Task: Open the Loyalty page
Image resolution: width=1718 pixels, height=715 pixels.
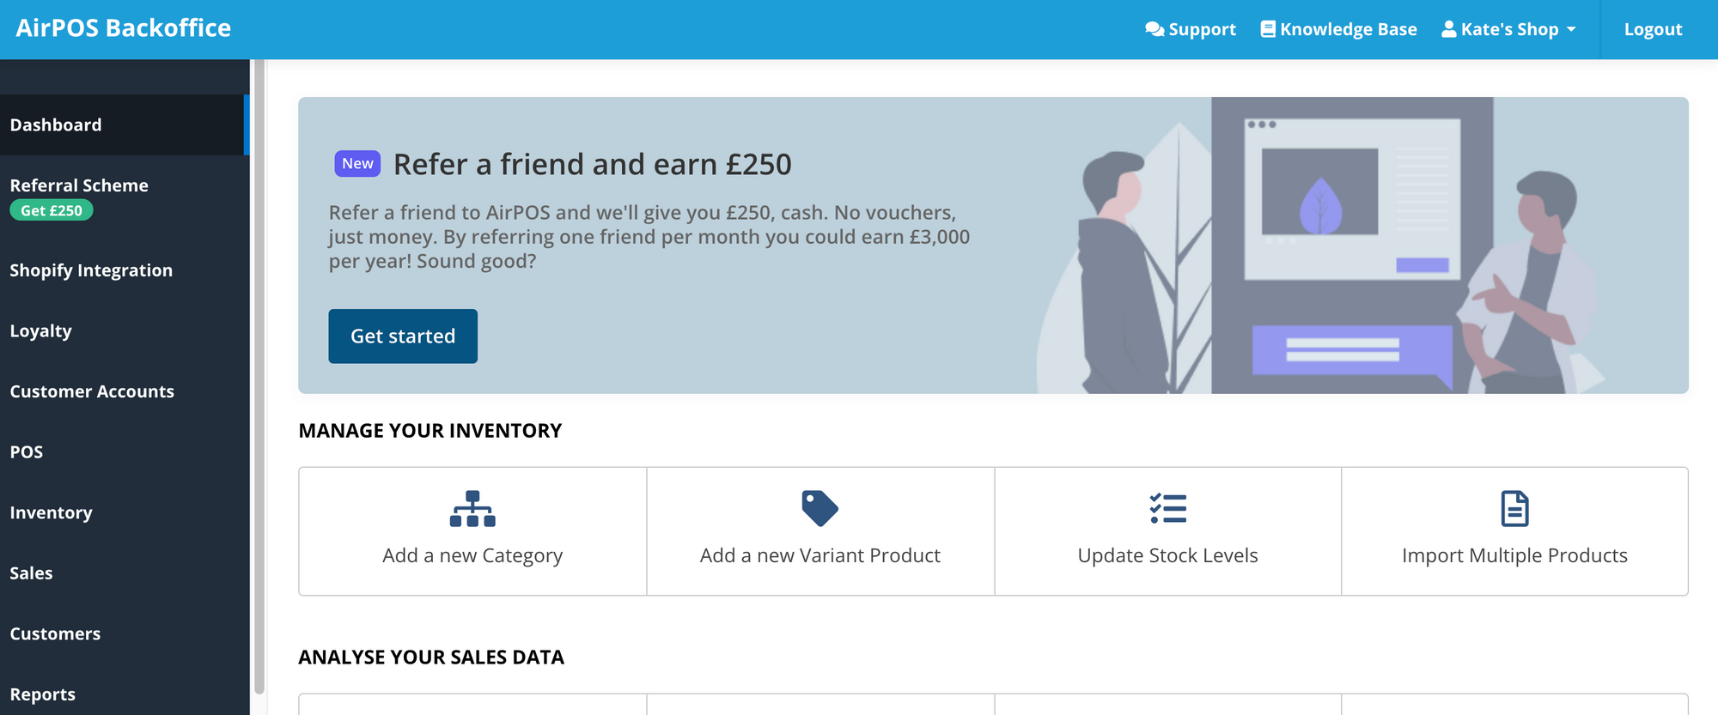Action: (40, 330)
